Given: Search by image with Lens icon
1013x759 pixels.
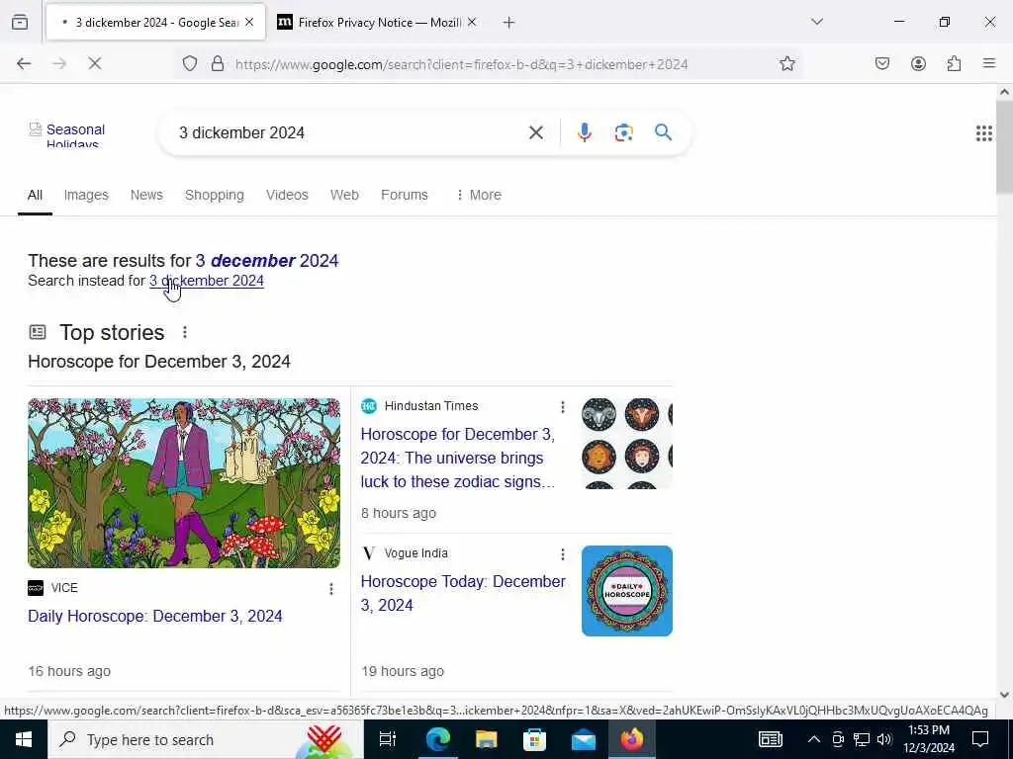Looking at the screenshot, I should coord(623,133).
